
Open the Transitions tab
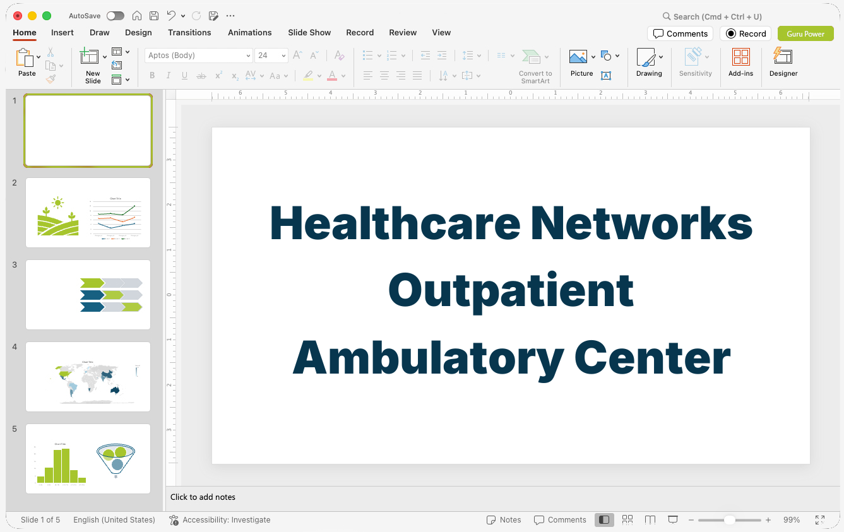coord(189,33)
